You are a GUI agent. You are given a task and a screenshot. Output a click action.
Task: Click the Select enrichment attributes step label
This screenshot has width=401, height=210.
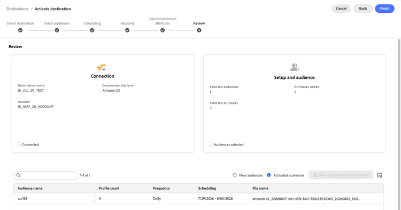tap(163, 21)
